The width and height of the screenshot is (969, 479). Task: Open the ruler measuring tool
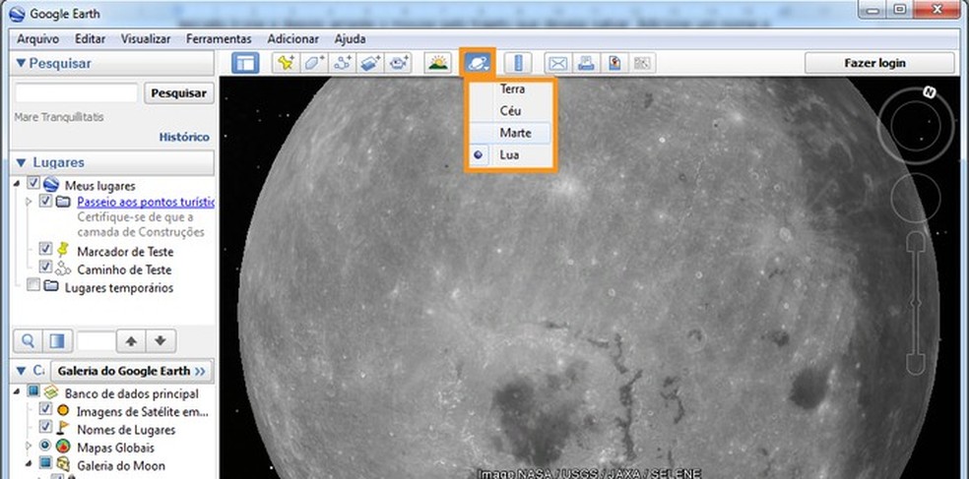point(518,63)
